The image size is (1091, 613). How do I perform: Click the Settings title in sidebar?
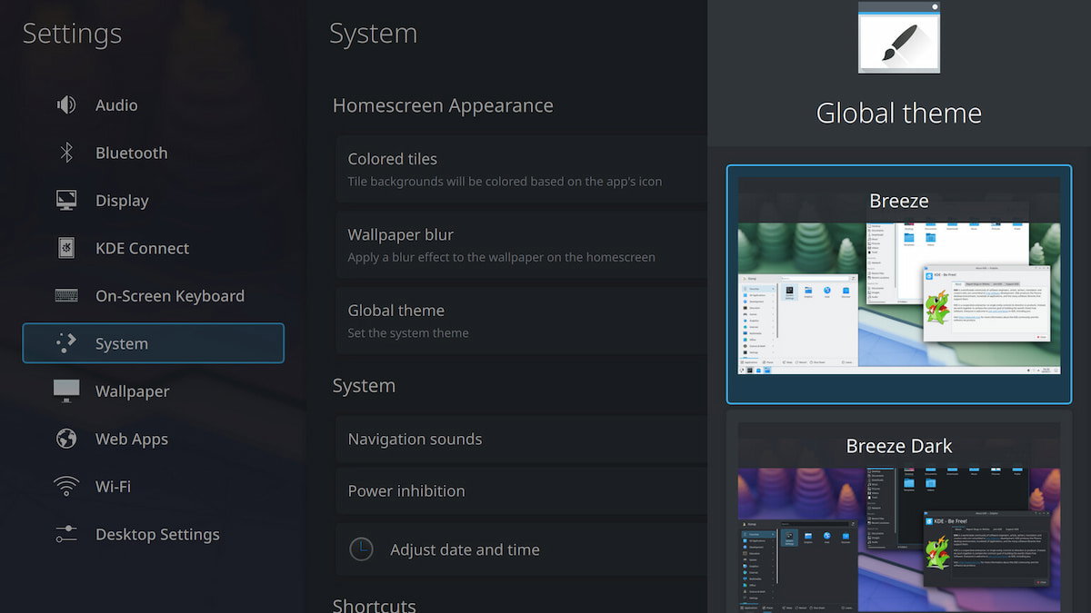pos(72,34)
